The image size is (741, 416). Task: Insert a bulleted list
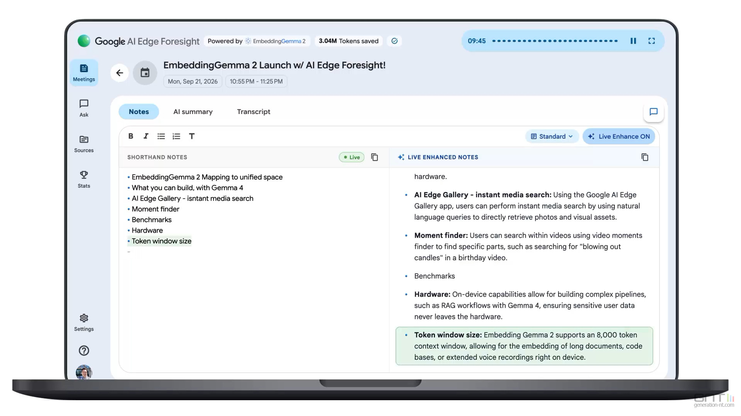click(161, 136)
